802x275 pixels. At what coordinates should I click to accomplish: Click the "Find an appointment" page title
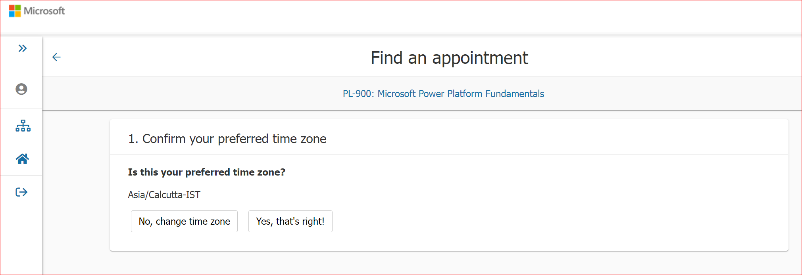tap(449, 58)
